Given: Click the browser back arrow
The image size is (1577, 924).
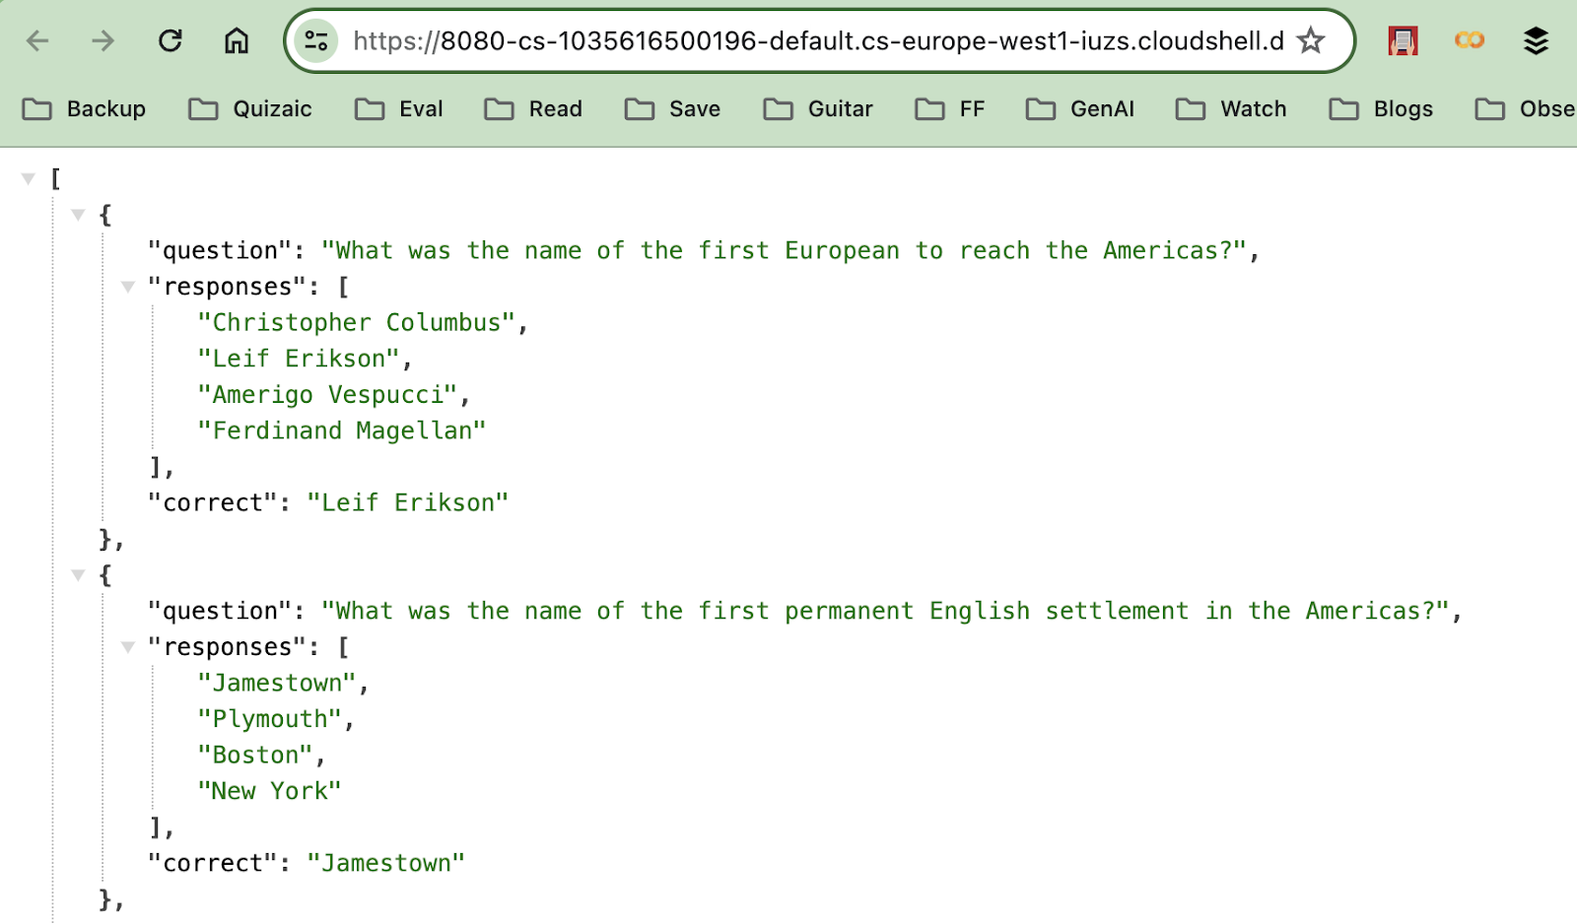Looking at the screenshot, I should point(37,40).
